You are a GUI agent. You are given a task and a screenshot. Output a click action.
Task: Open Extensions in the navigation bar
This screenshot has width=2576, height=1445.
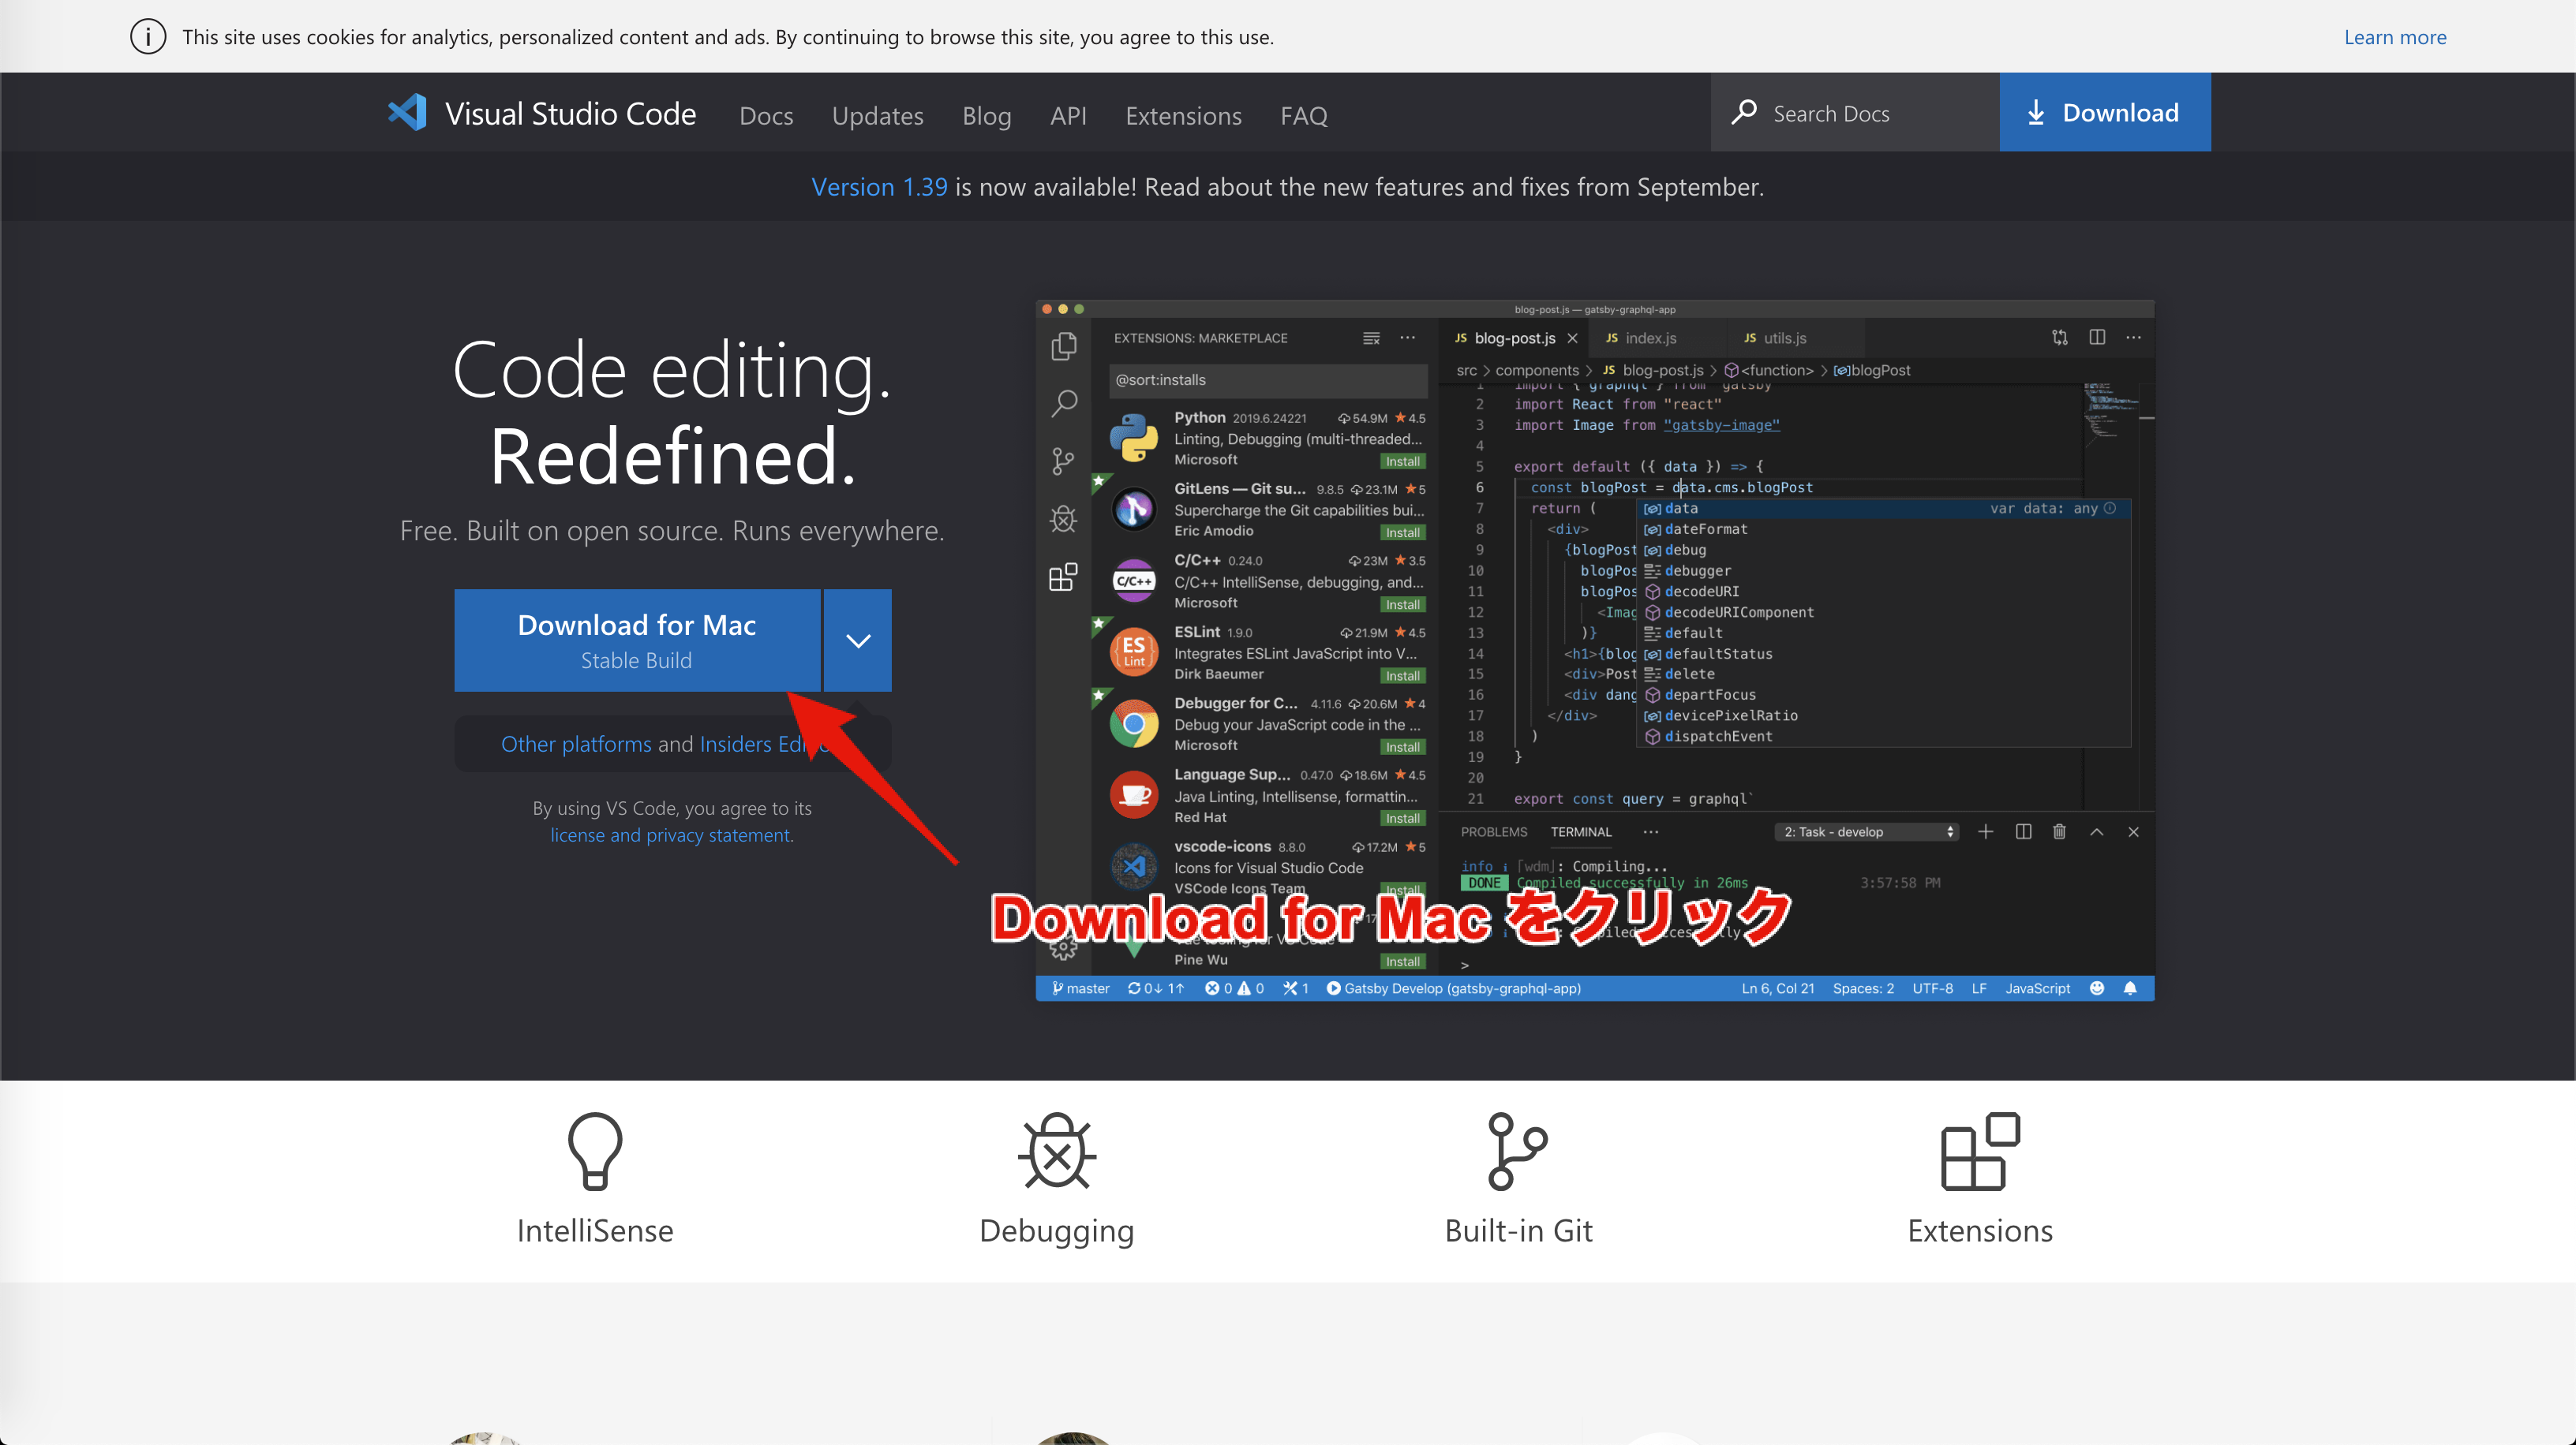pyautogui.click(x=1184, y=115)
